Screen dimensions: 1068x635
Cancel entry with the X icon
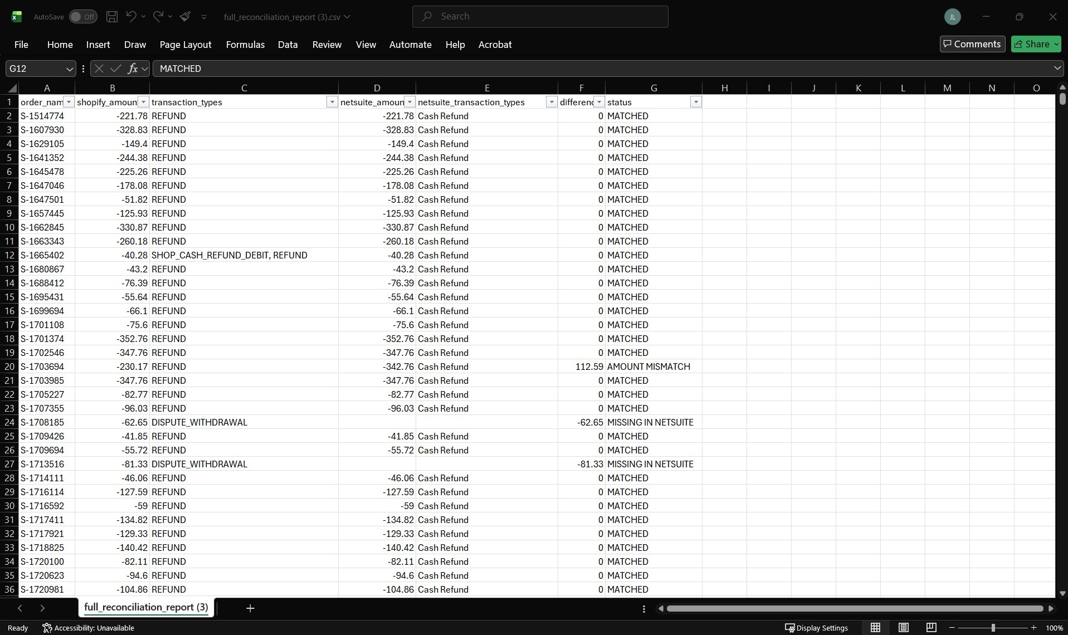(x=99, y=68)
